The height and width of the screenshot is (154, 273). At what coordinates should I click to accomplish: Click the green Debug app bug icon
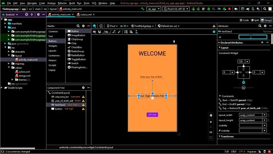(x=209, y=9)
